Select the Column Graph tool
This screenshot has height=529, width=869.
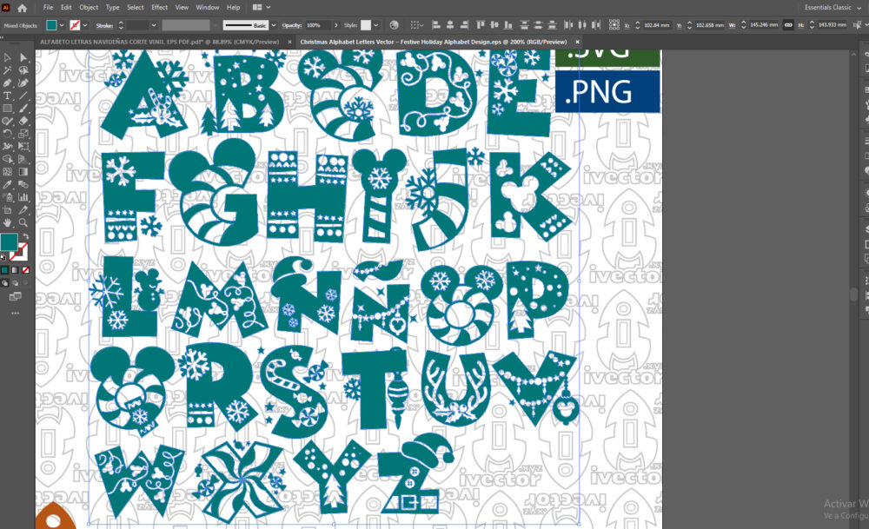click(x=23, y=197)
